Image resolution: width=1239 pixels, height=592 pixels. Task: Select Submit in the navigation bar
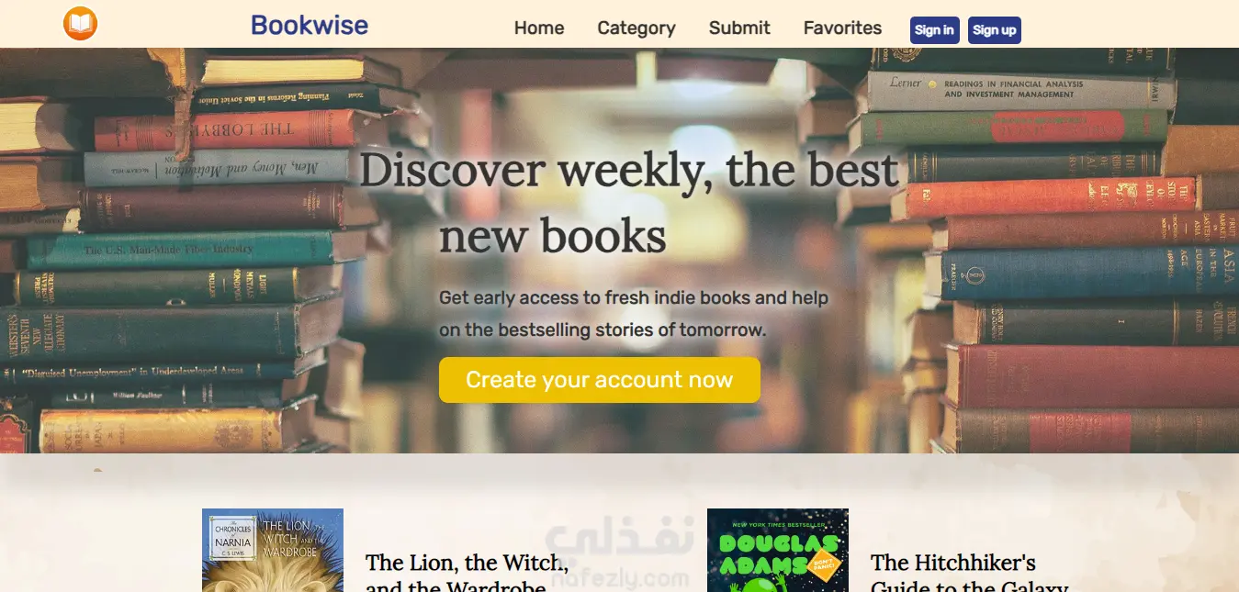[x=739, y=28]
